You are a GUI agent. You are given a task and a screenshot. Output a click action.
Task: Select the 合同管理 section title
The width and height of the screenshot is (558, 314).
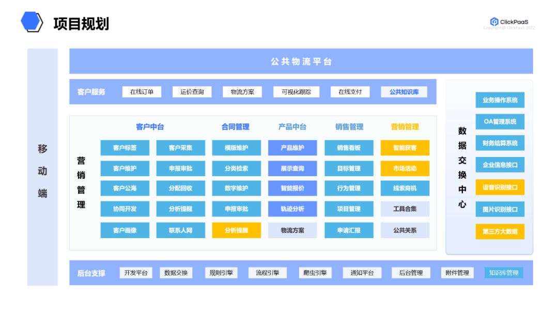(236, 127)
